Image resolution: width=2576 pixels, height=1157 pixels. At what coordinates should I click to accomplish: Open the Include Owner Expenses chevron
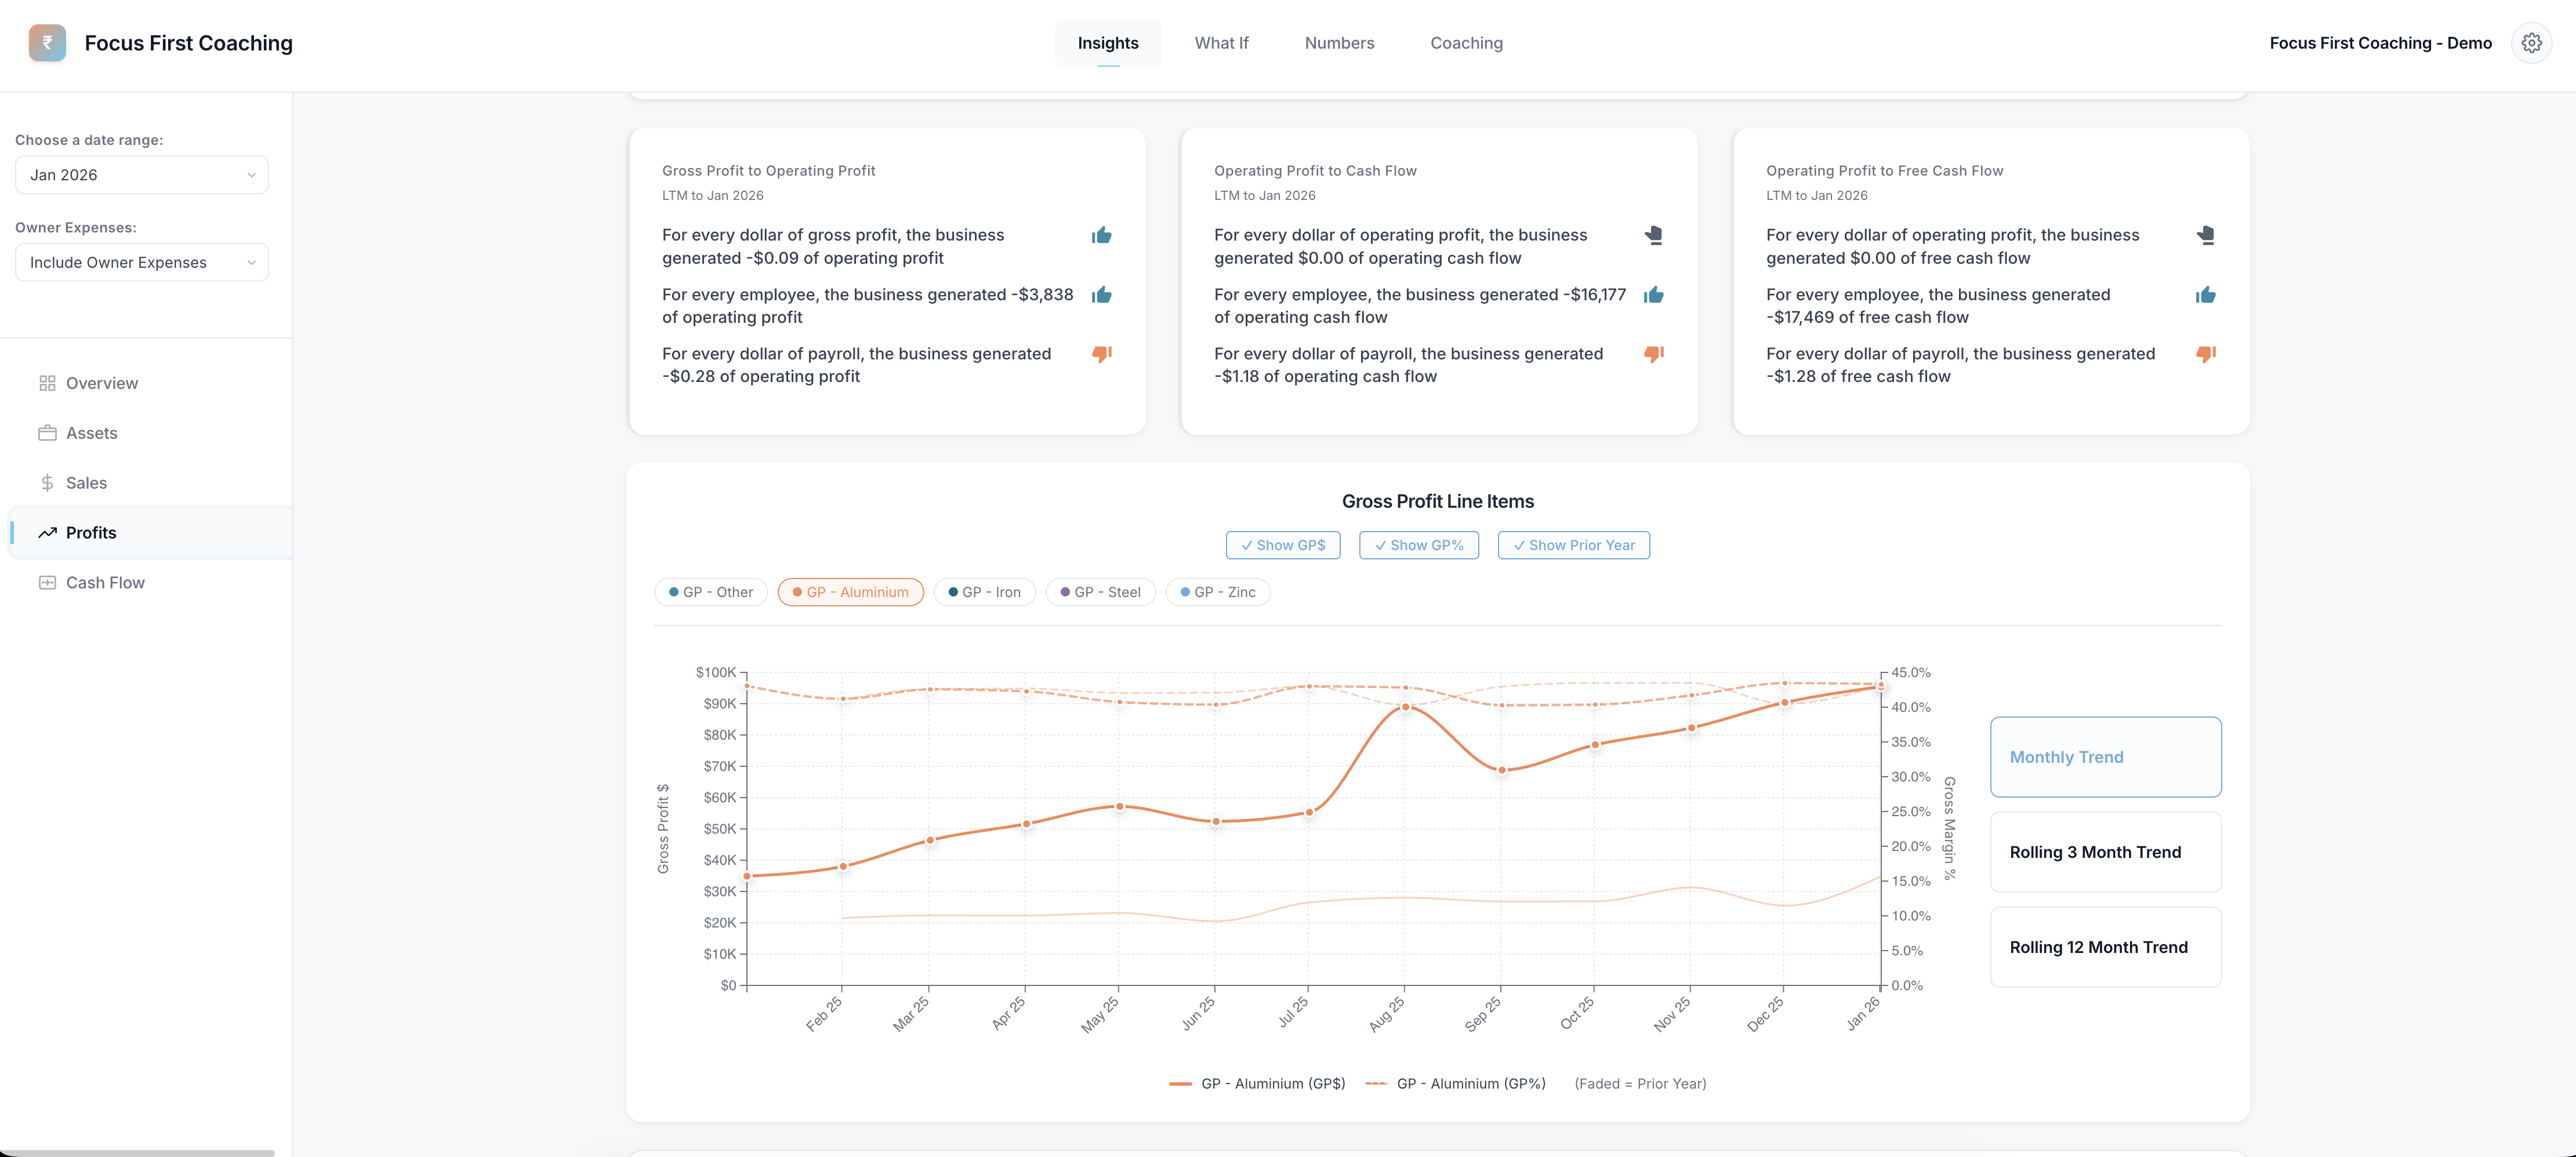point(251,262)
